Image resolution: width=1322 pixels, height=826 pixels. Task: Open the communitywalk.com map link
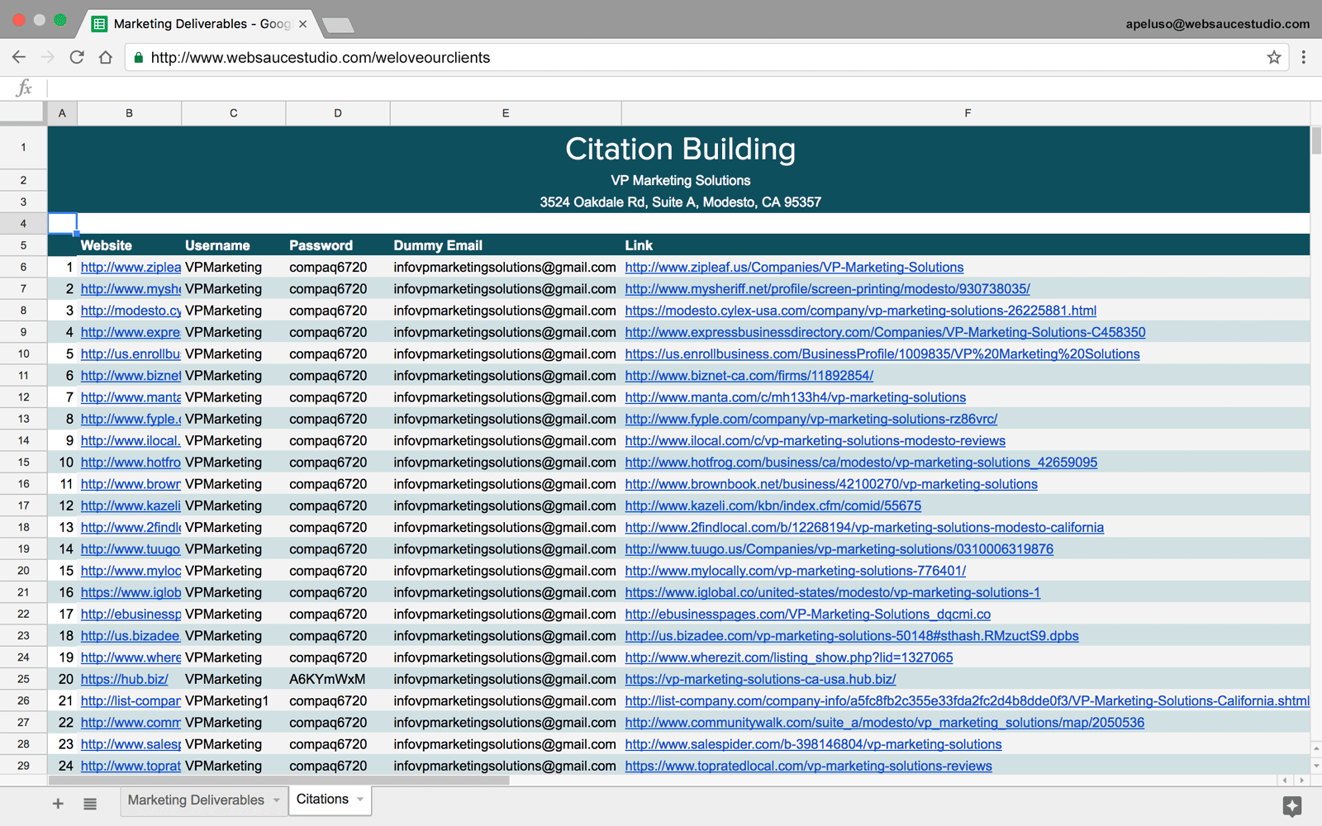click(x=884, y=722)
